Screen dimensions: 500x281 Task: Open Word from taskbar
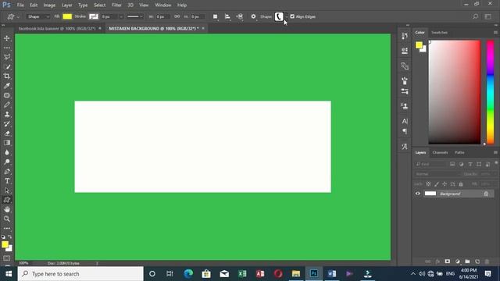click(331, 274)
